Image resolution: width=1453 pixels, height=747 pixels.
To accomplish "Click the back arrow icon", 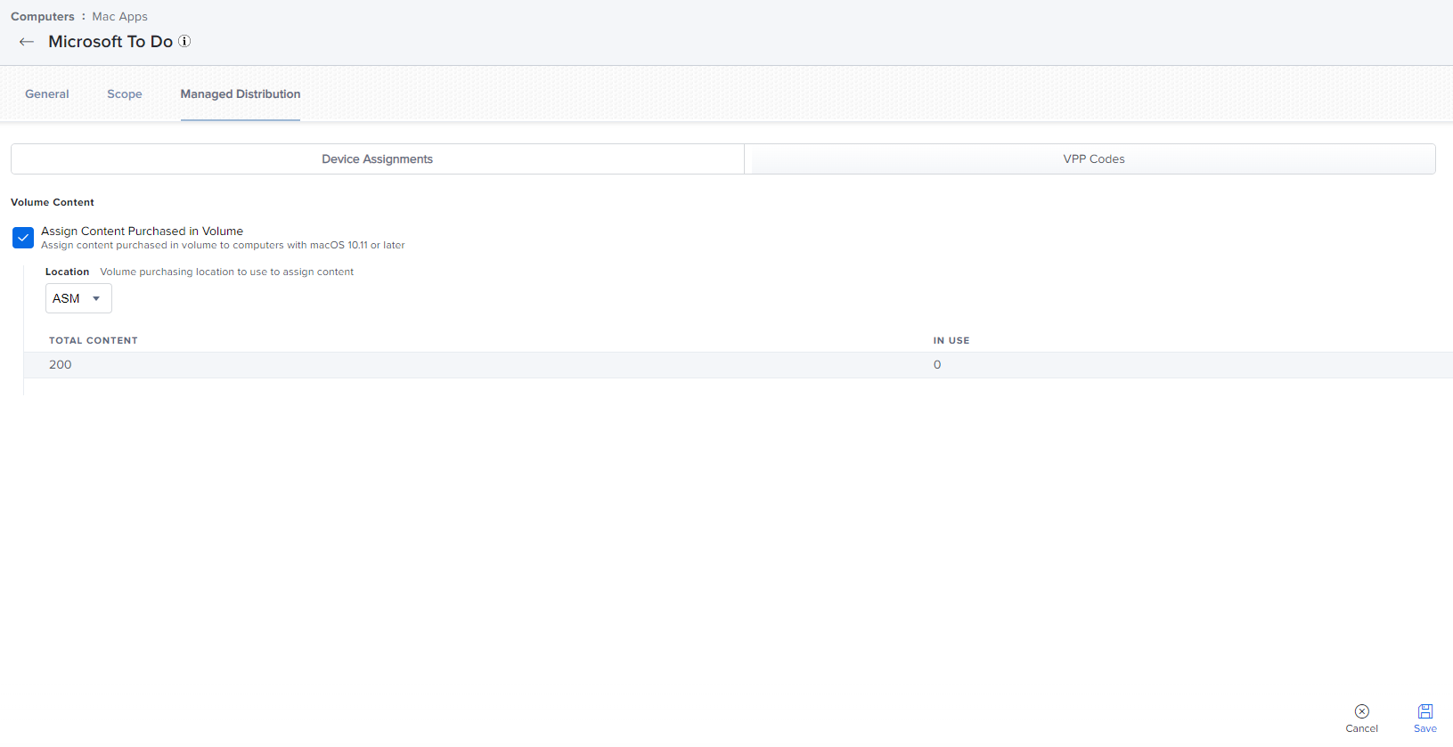I will [27, 42].
